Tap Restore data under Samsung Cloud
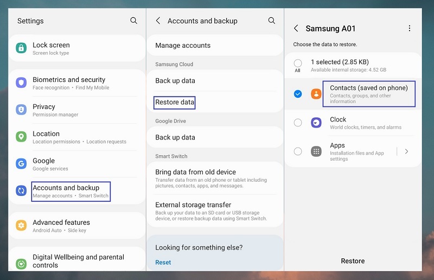 pyautogui.click(x=215, y=102)
